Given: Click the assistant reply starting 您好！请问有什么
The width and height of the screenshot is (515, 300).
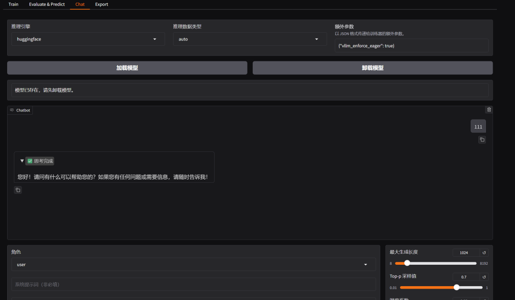Looking at the screenshot, I should tap(113, 177).
